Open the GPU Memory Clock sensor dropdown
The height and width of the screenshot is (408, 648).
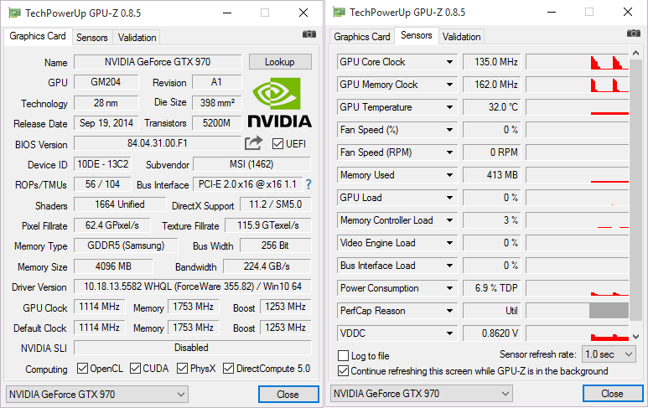449,85
